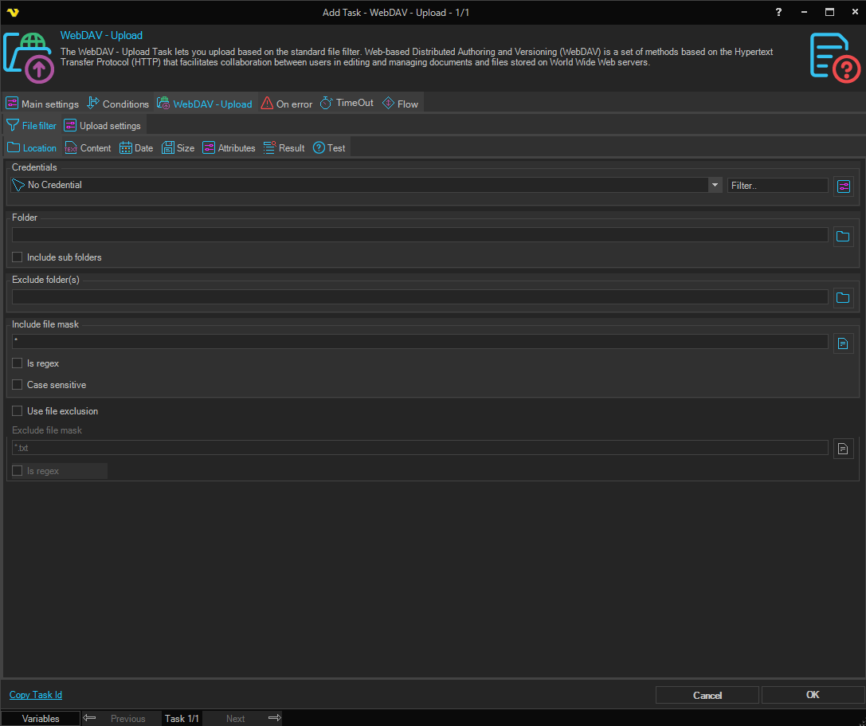Click the OK button

pyautogui.click(x=812, y=695)
